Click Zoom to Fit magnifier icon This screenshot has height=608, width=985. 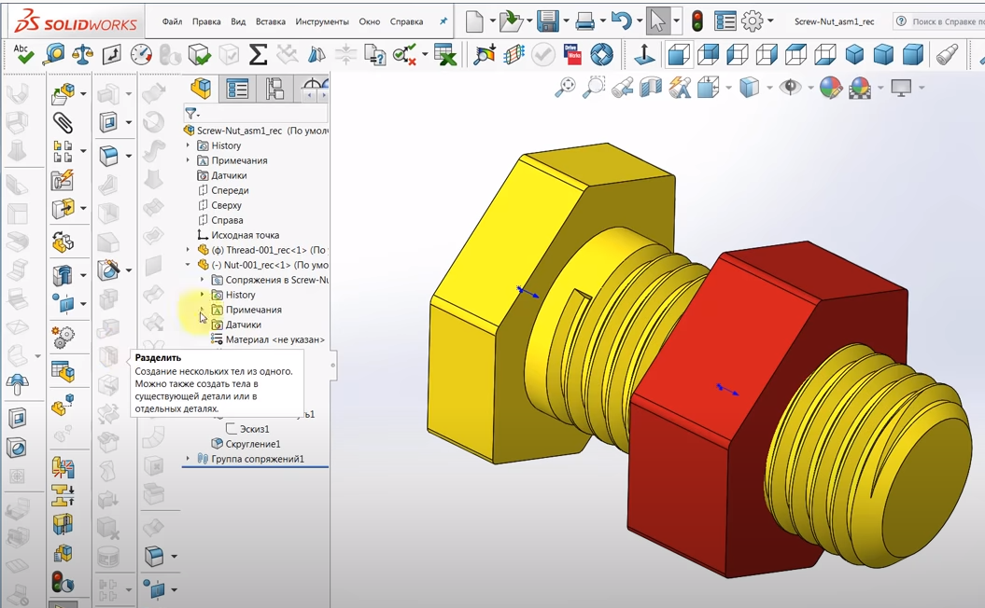tap(566, 88)
